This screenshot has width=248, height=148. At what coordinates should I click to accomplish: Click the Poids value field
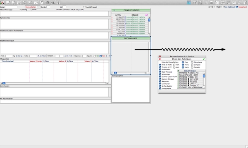point(9,56)
